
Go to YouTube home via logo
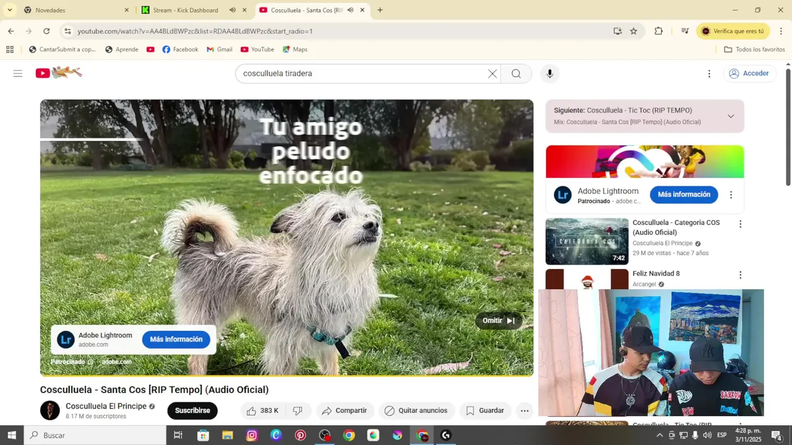click(x=59, y=73)
